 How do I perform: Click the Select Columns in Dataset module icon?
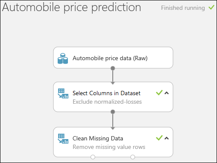tap(63, 93)
